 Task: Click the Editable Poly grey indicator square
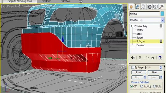point(161,26)
